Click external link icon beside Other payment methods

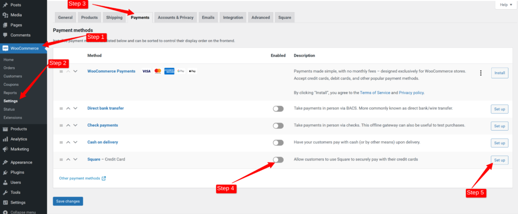104,178
